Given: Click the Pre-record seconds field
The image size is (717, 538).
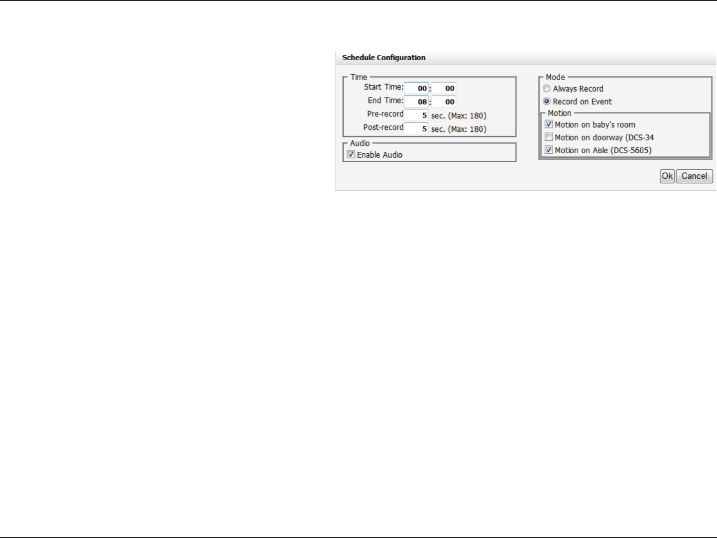Looking at the screenshot, I should tap(416, 115).
